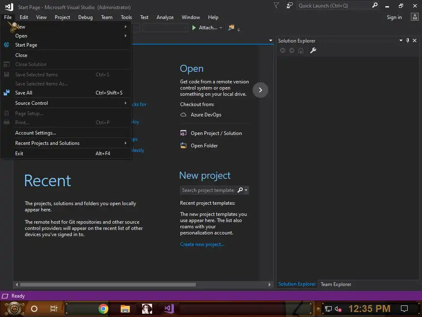Open the toolbar overflow options dropdown
This screenshot has height=317, width=422.
239,30
